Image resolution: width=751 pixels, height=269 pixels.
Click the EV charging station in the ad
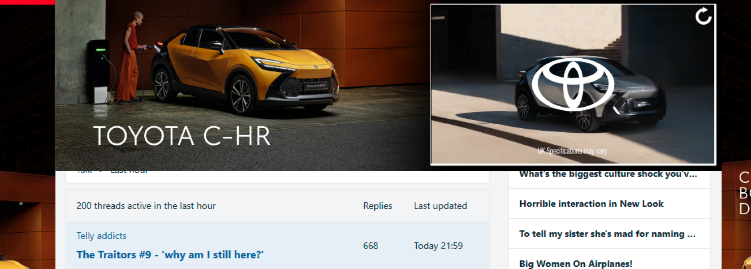point(99,72)
